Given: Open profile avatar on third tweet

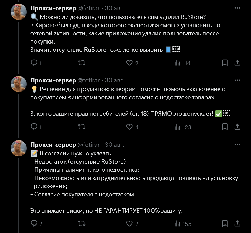Looking at the screenshot, I should [x=19, y=148].
